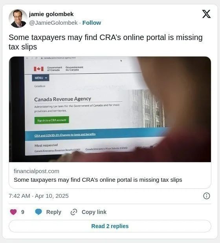The width and height of the screenshot is (220, 243).
Task: Like the tweet with the heart icon
Action: [x=13, y=212]
